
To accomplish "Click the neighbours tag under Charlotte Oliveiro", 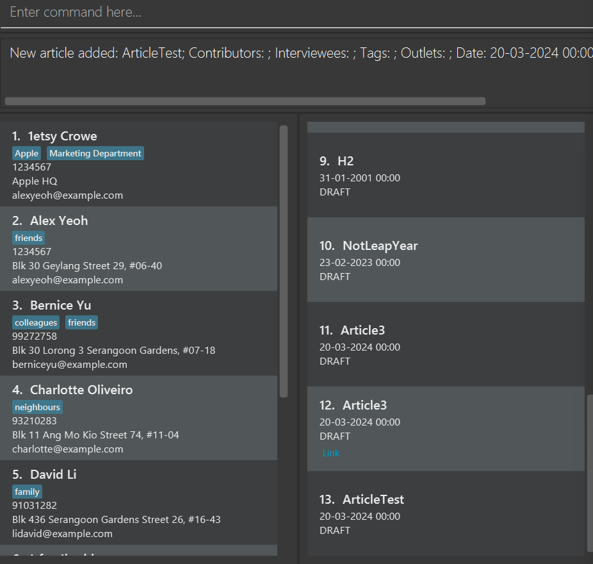I will tap(37, 407).
